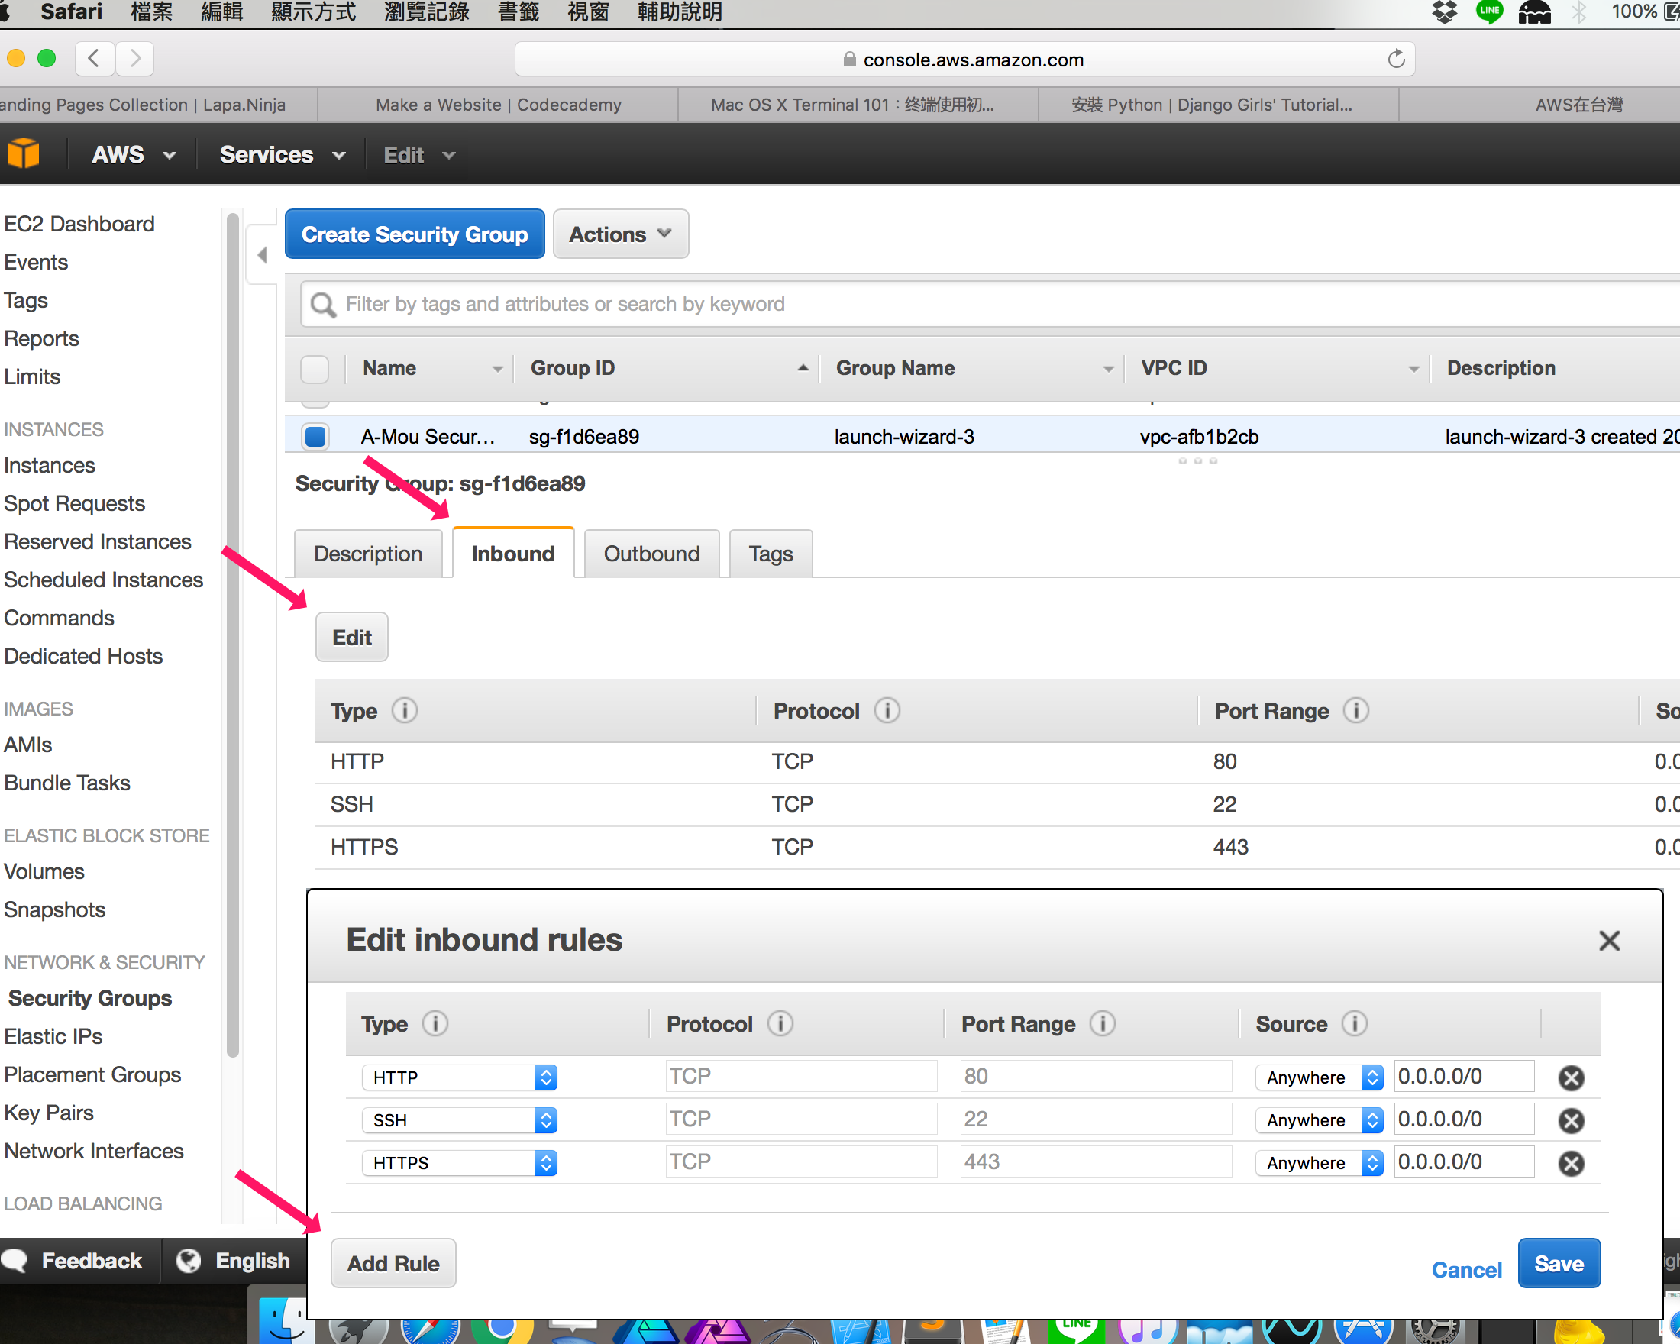Switch to the Outbound tab

(651, 554)
